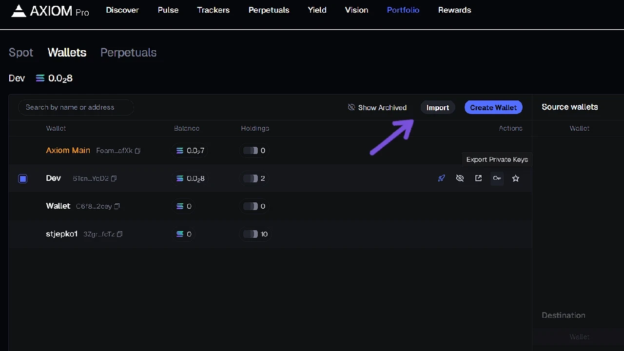The width and height of the screenshot is (624, 351).
Task: Switch to the Perpetuals portfolio tab
Action: click(x=128, y=53)
